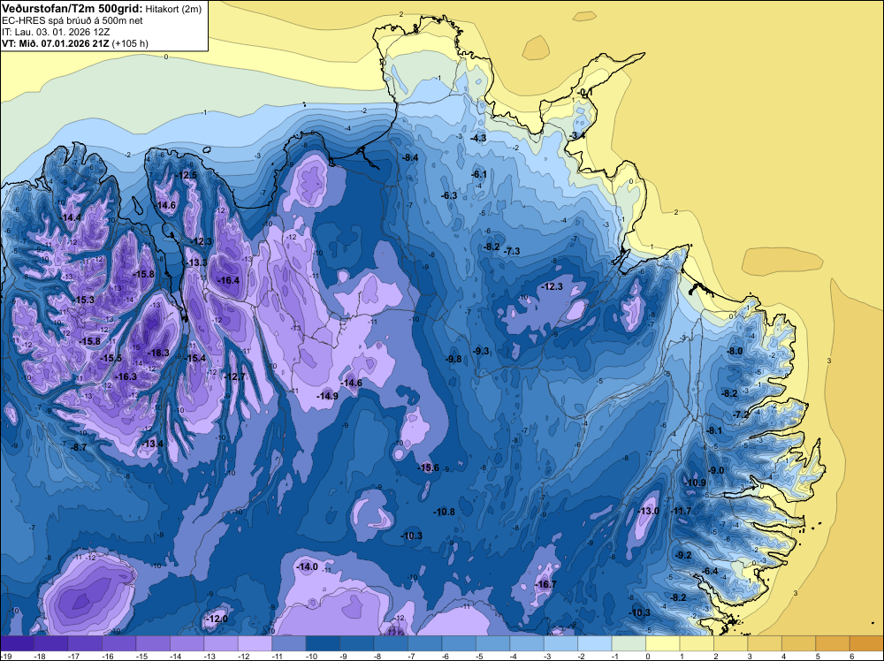884x661 pixels.
Task: Click the -4.3 temperature value
Action: [478, 138]
